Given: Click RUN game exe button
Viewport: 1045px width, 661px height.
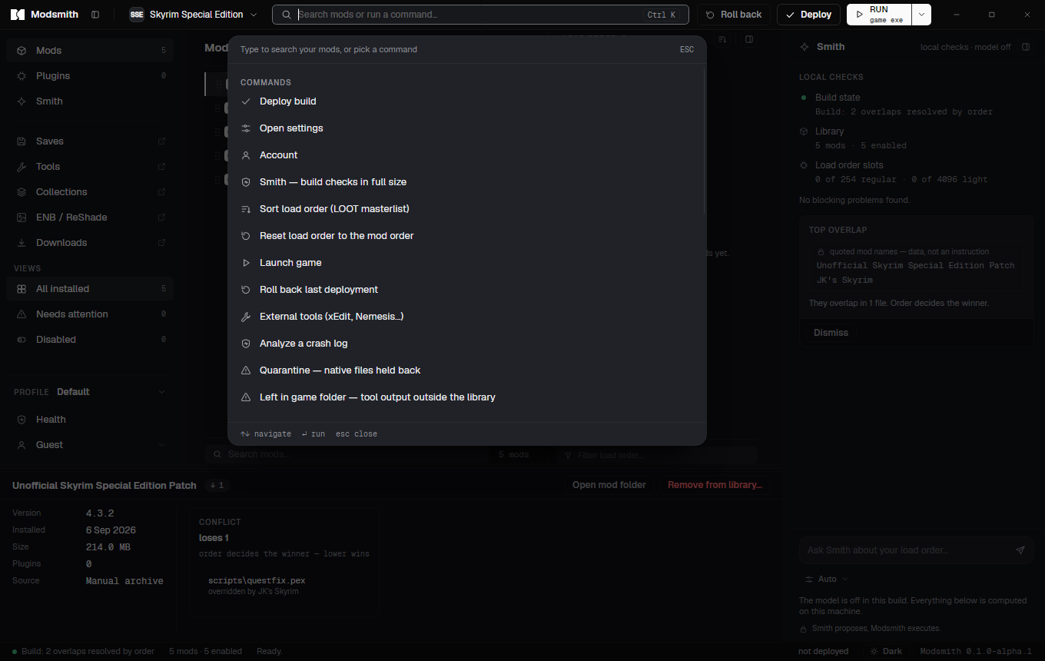Looking at the screenshot, I should [x=879, y=15].
